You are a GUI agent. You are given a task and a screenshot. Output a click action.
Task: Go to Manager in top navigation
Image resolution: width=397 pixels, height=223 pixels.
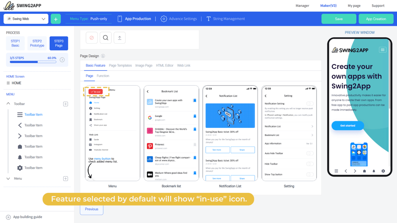click(302, 5)
